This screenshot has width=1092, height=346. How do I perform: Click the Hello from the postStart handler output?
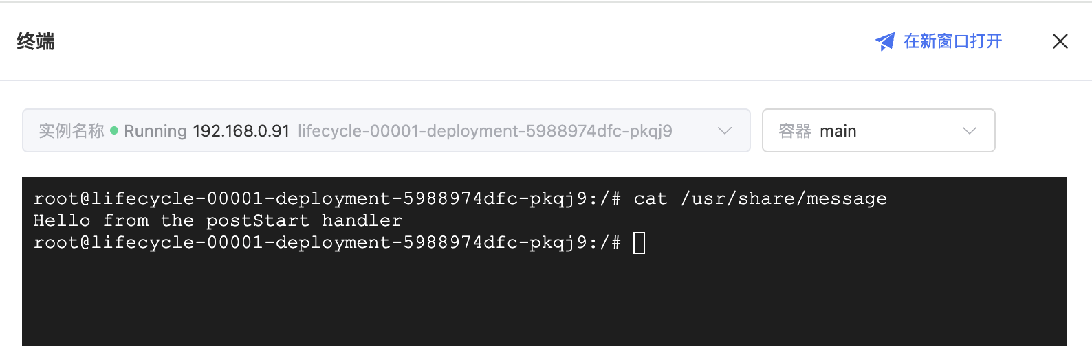tap(217, 221)
